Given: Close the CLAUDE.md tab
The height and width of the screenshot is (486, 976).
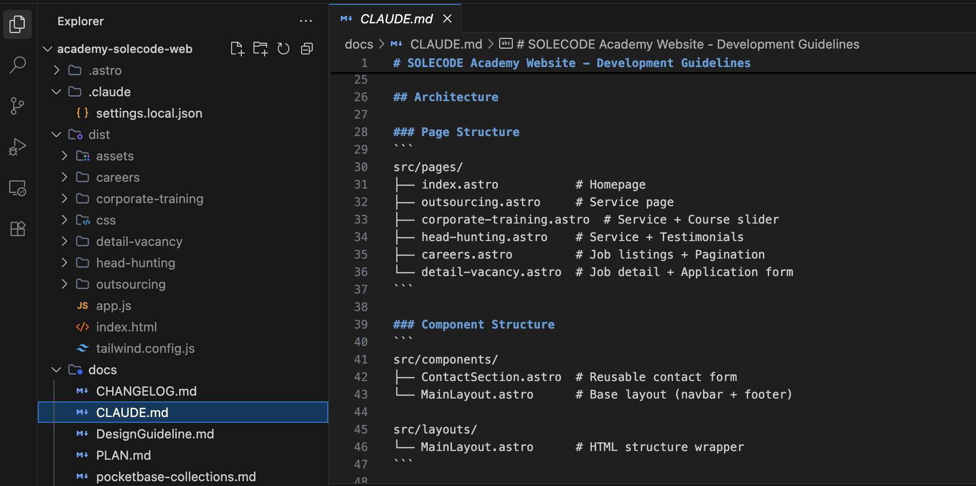Looking at the screenshot, I should coord(447,18).
